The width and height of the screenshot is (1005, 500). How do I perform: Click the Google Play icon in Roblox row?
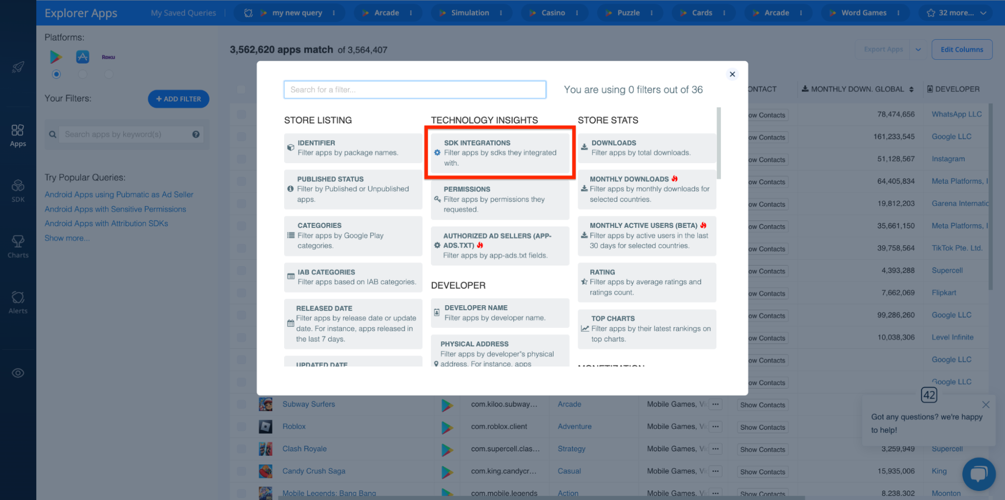click(447, 427)
